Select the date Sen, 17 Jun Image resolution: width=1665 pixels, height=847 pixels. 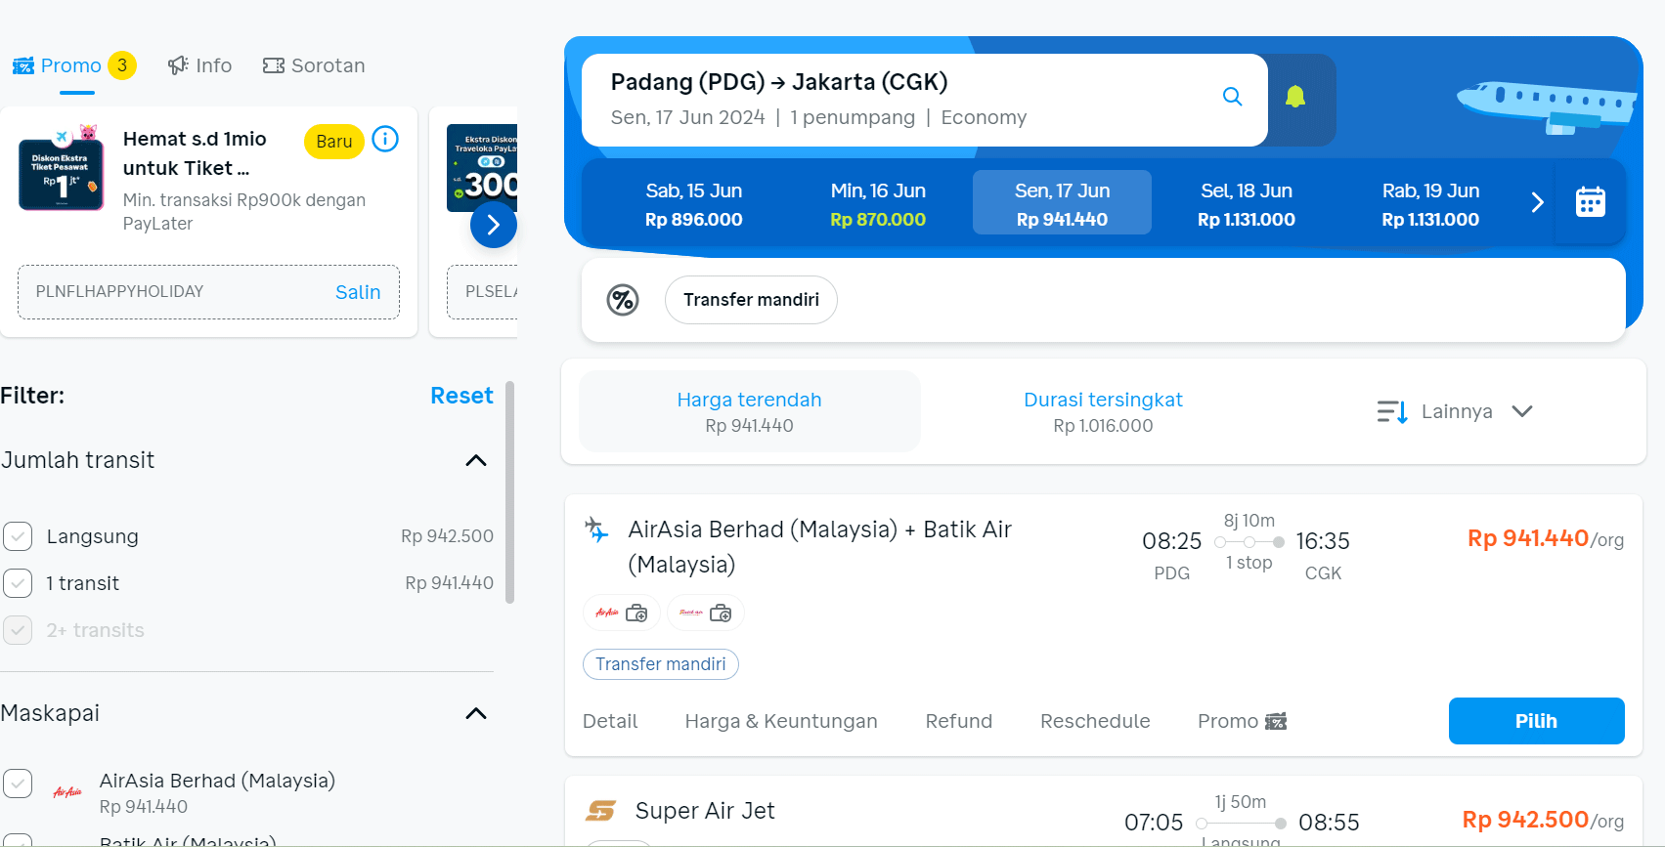click(x=1062, y=203)
